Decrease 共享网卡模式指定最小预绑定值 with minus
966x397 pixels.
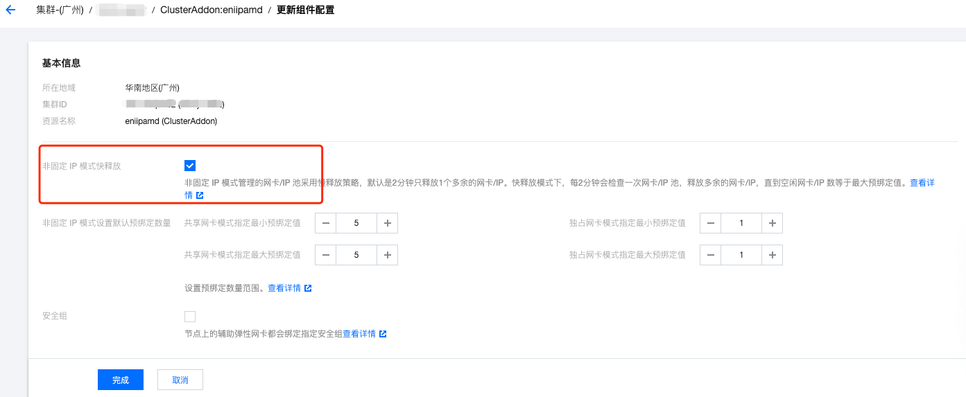pos(326,223)
